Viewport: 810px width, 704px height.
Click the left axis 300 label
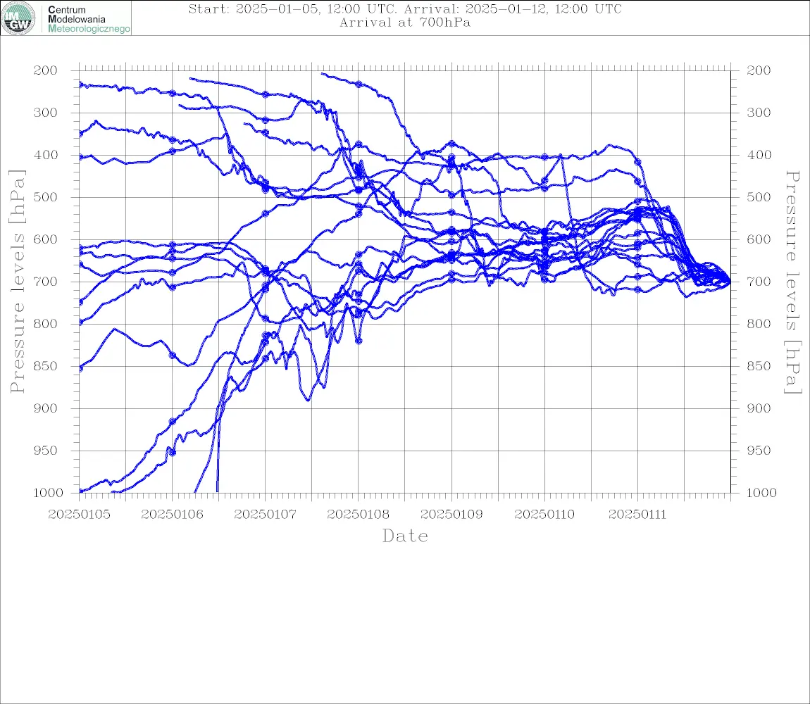pos(46,113)
